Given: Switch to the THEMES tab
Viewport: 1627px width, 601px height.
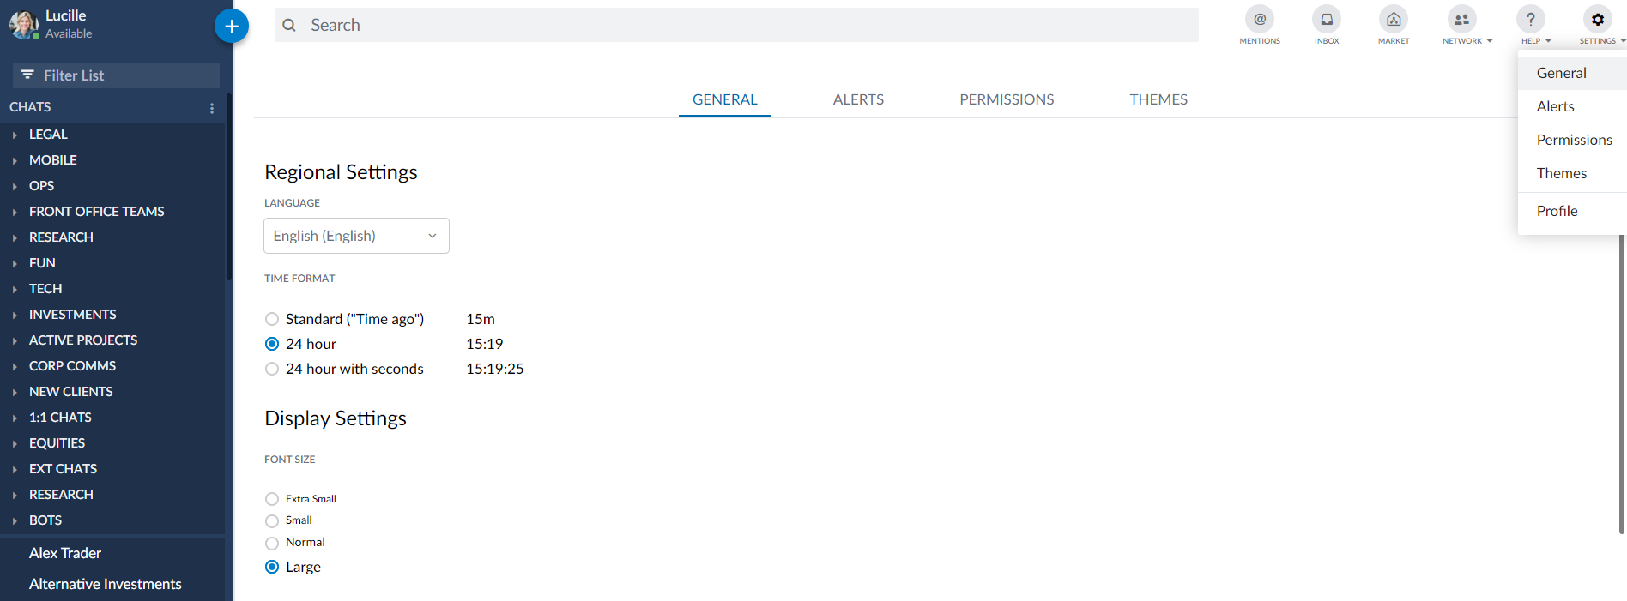Looking at the screenshot, I should point(1158,99).
